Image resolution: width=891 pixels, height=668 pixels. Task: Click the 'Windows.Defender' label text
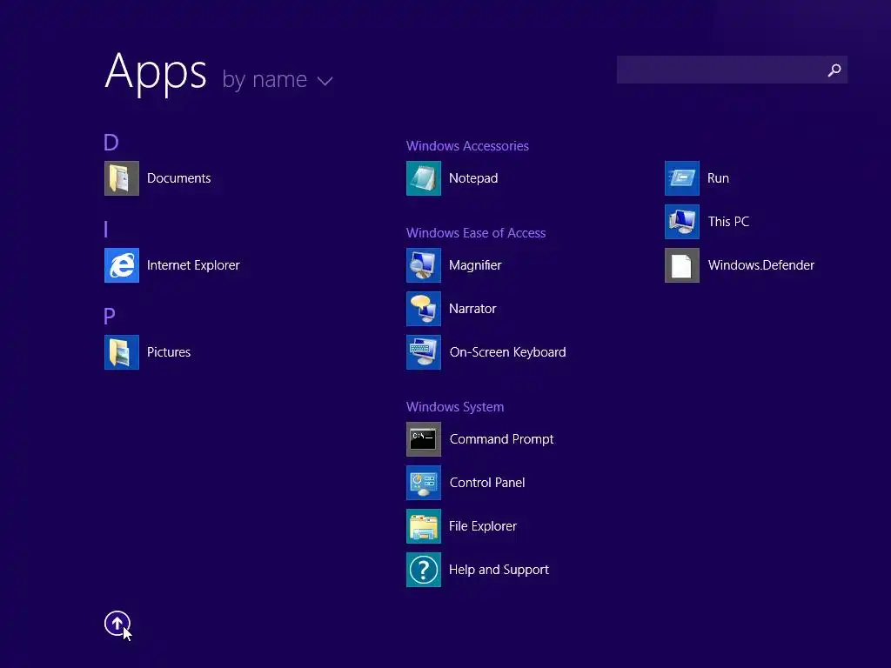click(x=760, y=265)
